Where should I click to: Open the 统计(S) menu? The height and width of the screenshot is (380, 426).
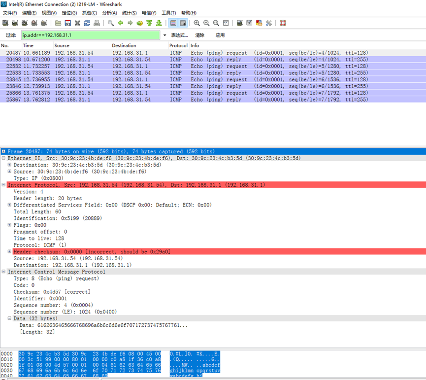pos(130,13)
